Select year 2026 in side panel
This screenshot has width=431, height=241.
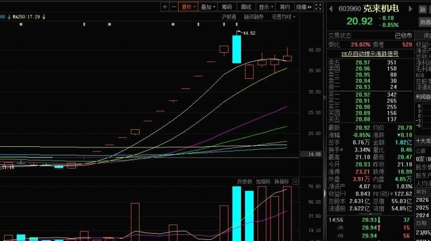(x=422, y=200)
